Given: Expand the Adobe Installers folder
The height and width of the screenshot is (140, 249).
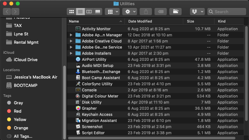Looking at the screenshot, I should [71, 53].
